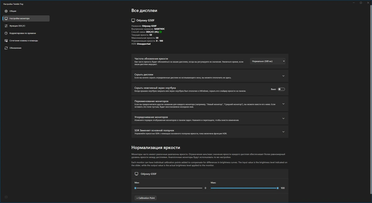The height and width of the screenshot is (203, 372).
Task: Expand the Упорядочивание мониторов section
Action: [x=210, y=118]
